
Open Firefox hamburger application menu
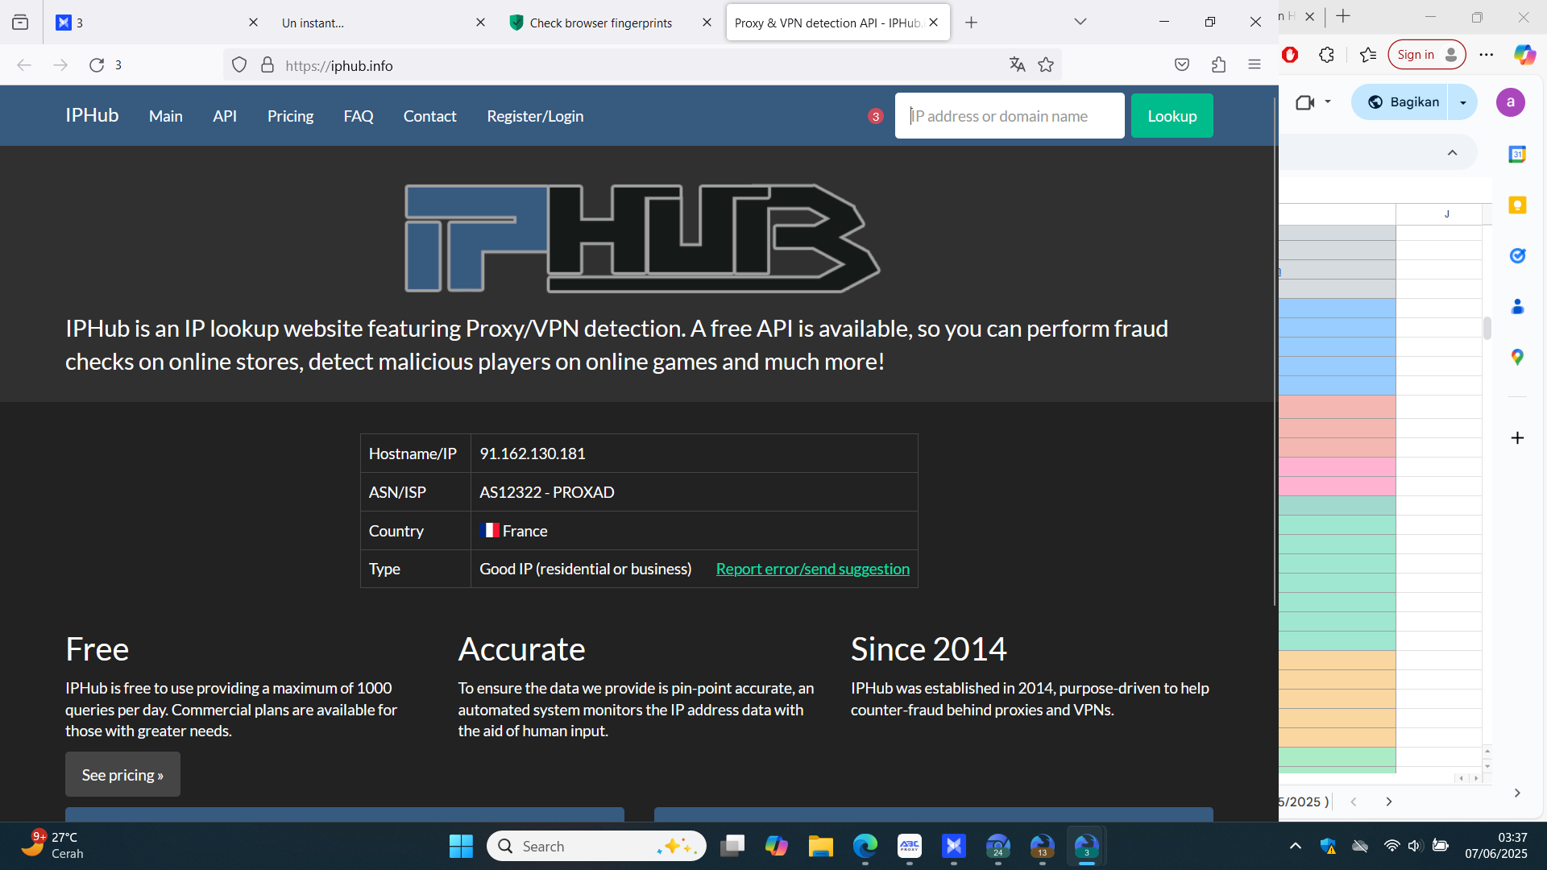[1255, 65]
